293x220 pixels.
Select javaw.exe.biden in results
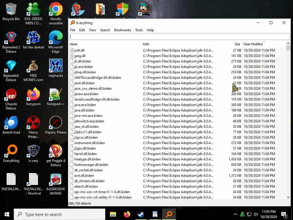click(177, 94)
